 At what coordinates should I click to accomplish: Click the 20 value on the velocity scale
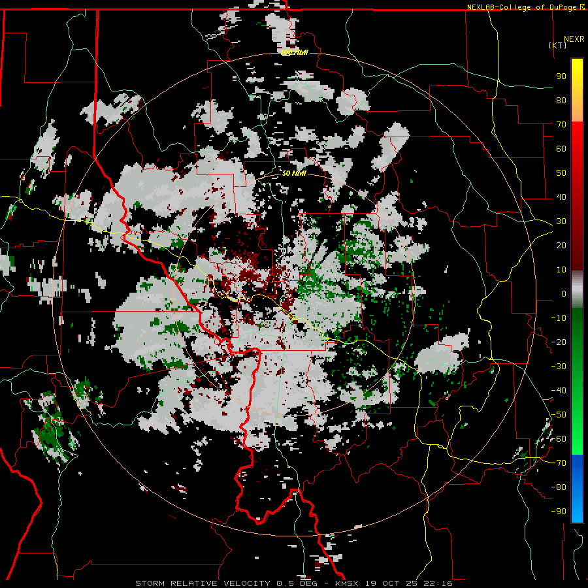[561, 246]
